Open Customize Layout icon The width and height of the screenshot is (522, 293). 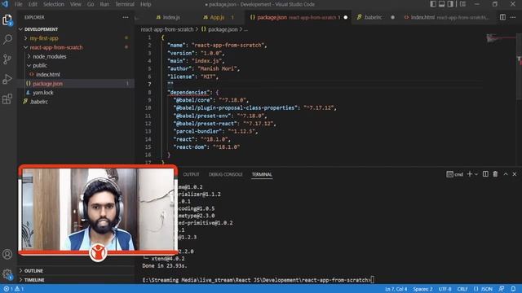pyautogui.click(x=462, y=4)
